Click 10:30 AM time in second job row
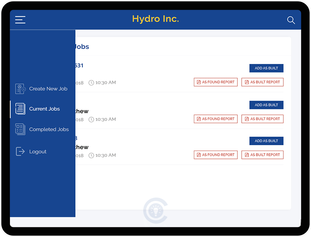 [x=106, y=119]
